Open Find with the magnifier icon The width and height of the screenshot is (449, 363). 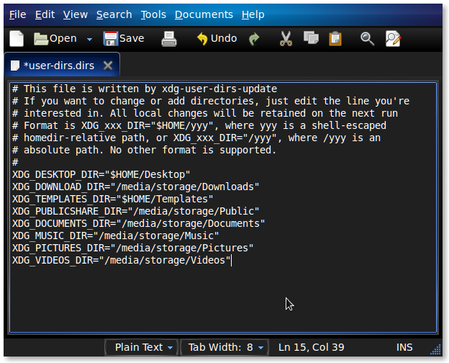[x=367, y=39]
